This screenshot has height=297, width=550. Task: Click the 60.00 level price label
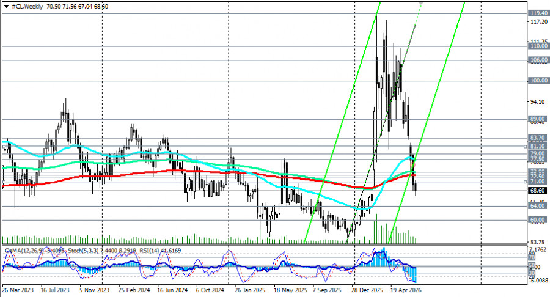538,220
